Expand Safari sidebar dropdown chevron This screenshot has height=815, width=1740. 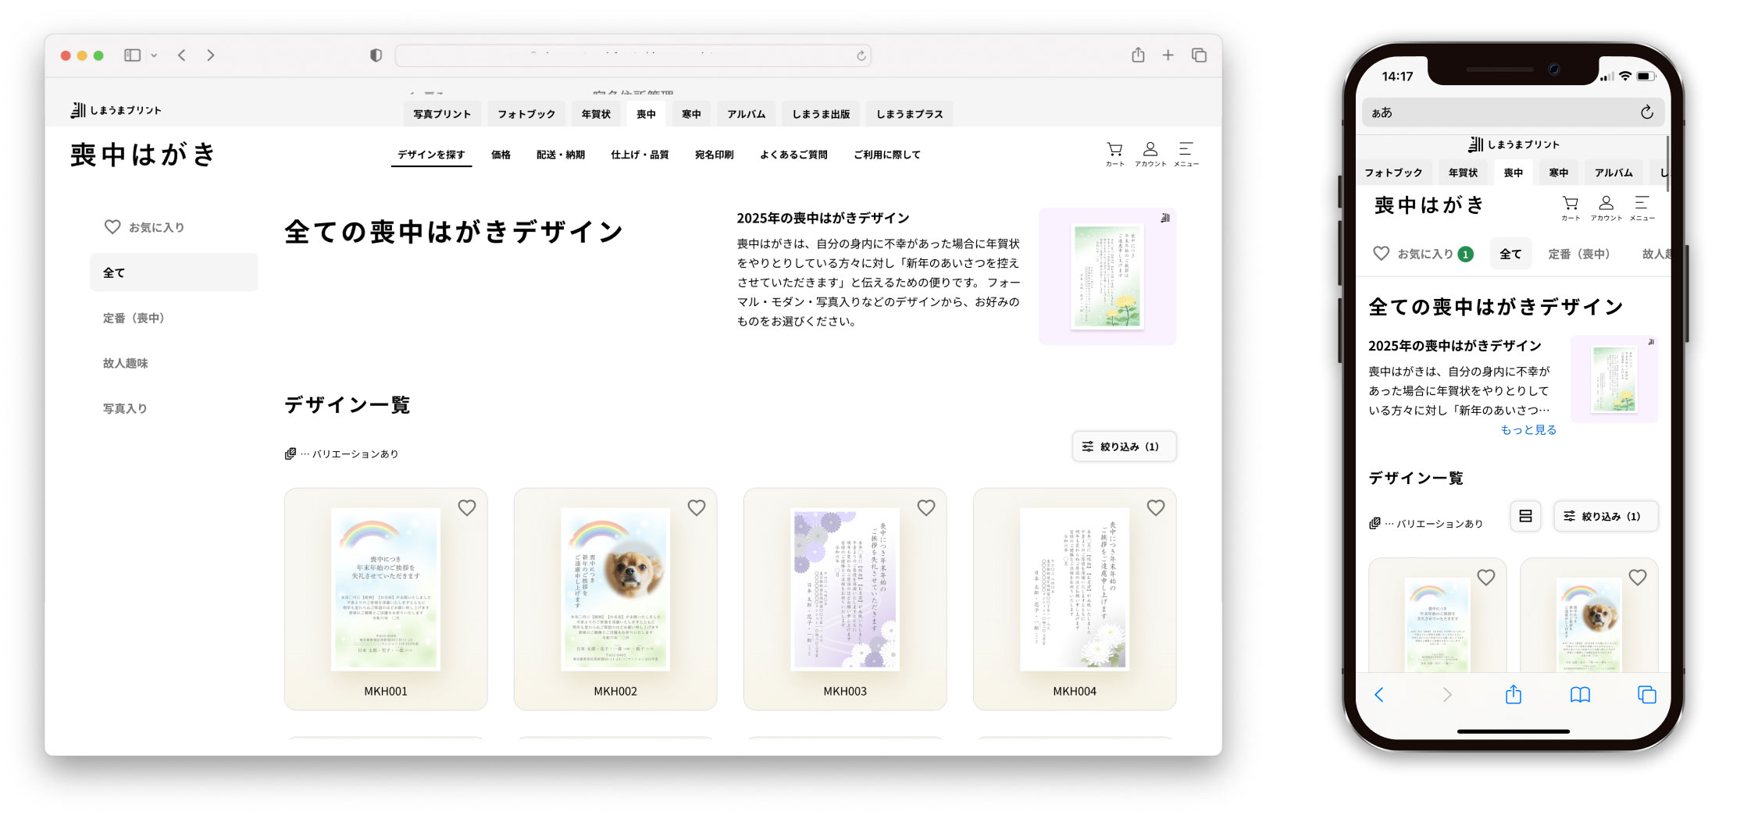(154, 55)
